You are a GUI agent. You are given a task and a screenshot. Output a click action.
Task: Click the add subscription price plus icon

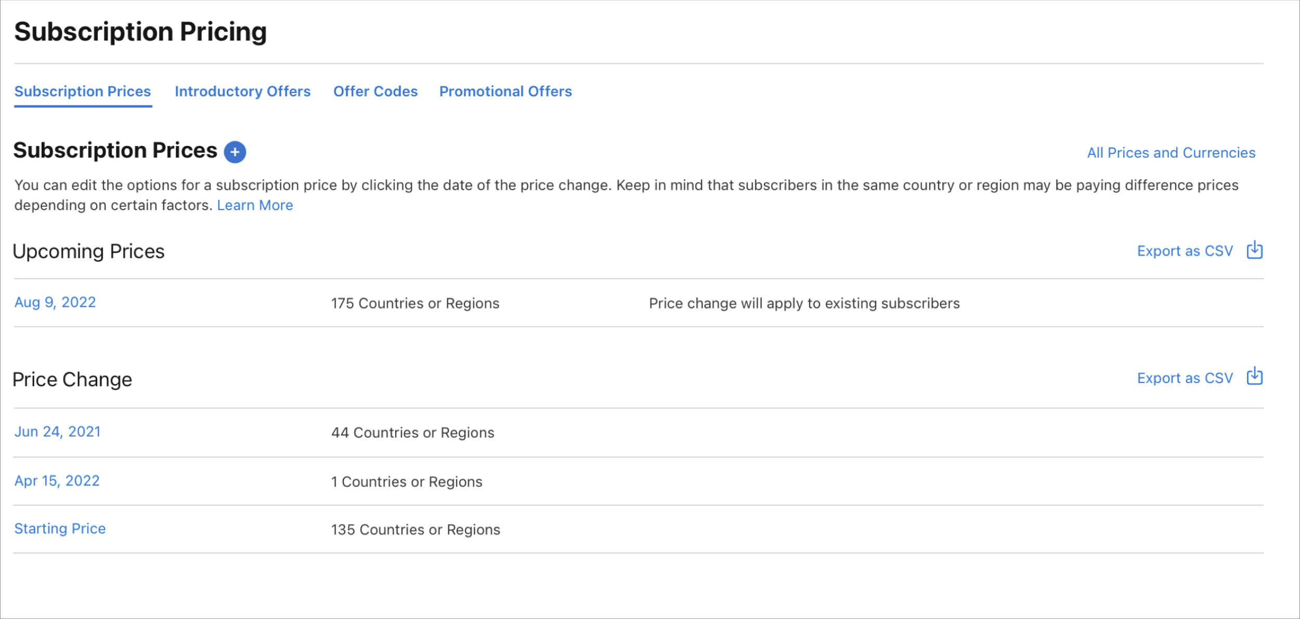pos(235,152)
